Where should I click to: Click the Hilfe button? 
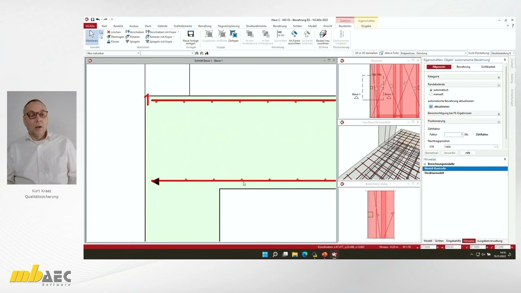(x=468, y=153)
